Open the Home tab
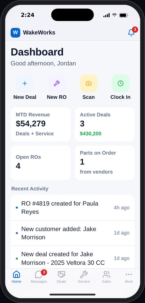 click(16, 277)
